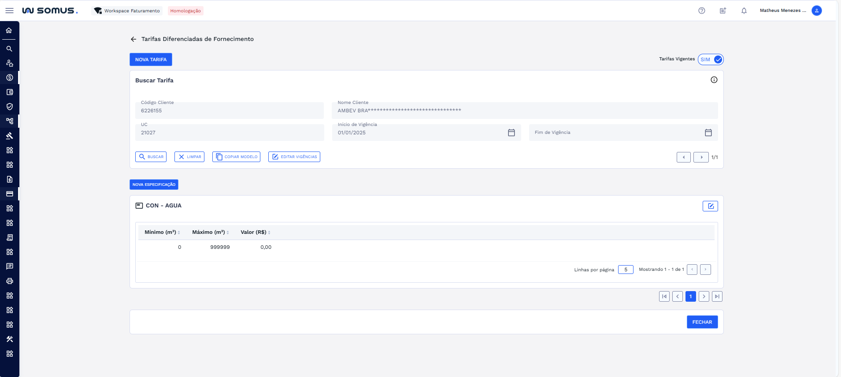
Task: Click the info icon in Buscar Tarifa
Action: [x=714, y=80]
